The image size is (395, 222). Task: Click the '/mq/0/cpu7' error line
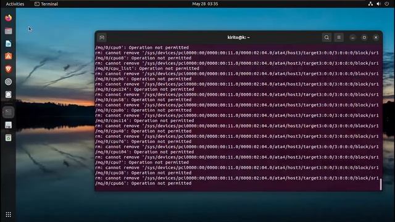point(142,163)
